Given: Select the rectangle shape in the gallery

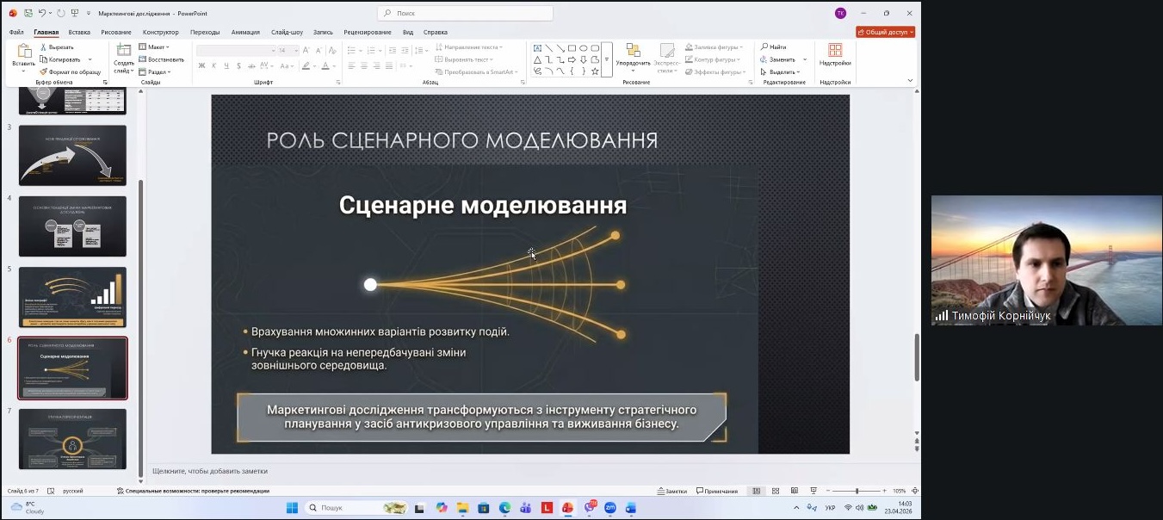Looking at the screenshot, I should click(x=572, y=48).
